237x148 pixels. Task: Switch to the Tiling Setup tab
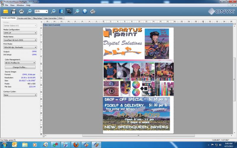37,18
